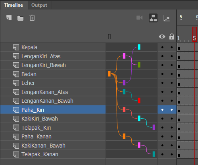This screenshot has width=198, height=165.
Task: Toggle visibility of Paha_Kiri layer
Action: [162, 109]
